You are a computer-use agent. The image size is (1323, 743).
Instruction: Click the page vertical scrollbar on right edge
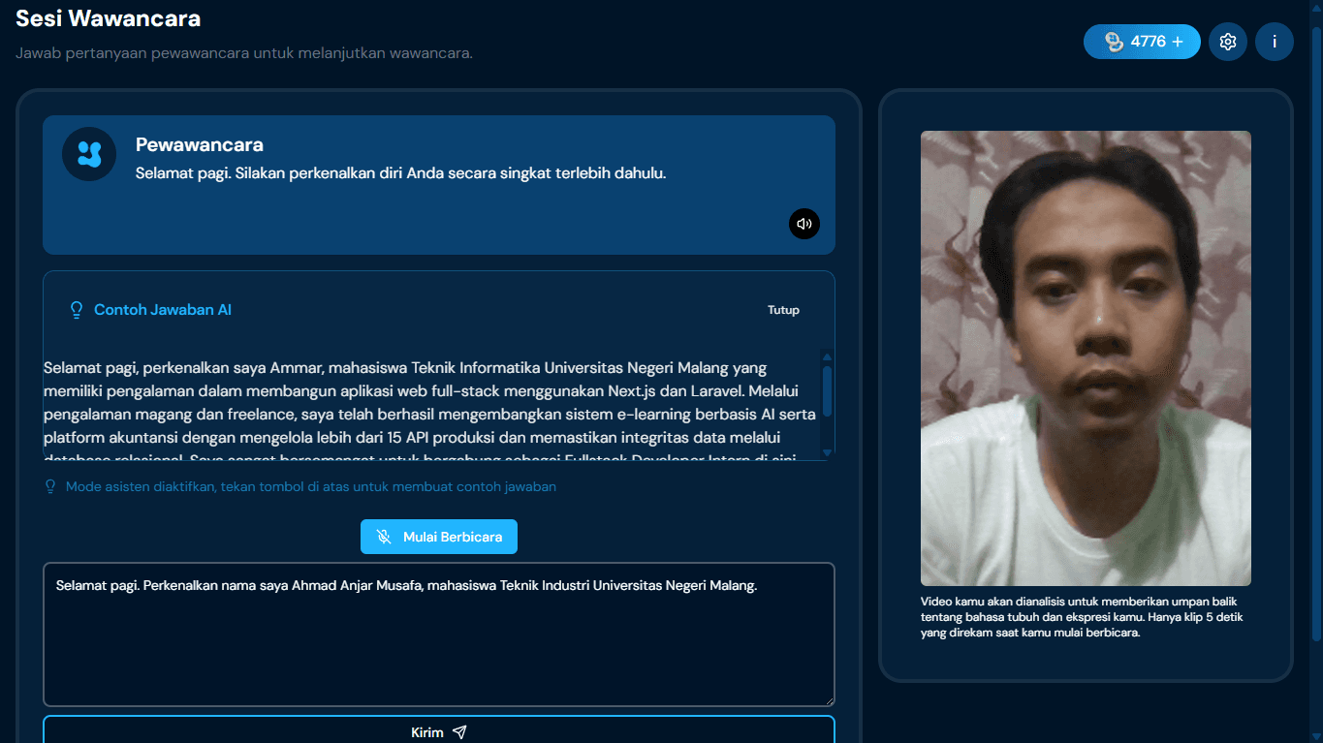[1316, 334]
